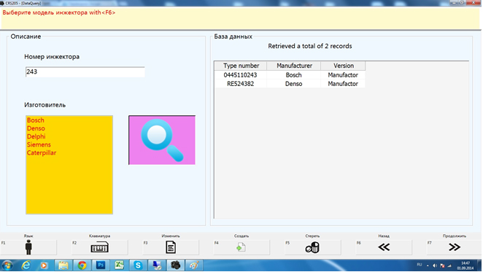Sort by the Type number column header
The height and width of the screenshot is (272, 483).
coord(241,66)
